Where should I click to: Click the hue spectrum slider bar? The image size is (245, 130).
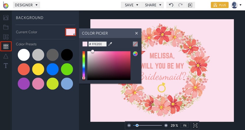pos(84,66)
